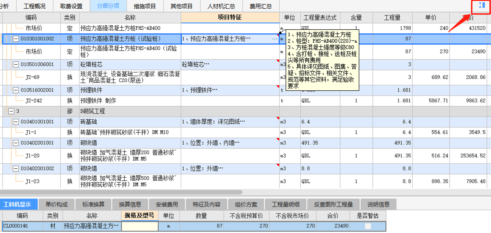Click the 编码 column header in main table
This screenshot has width=491, height=233.
point(31,18)
